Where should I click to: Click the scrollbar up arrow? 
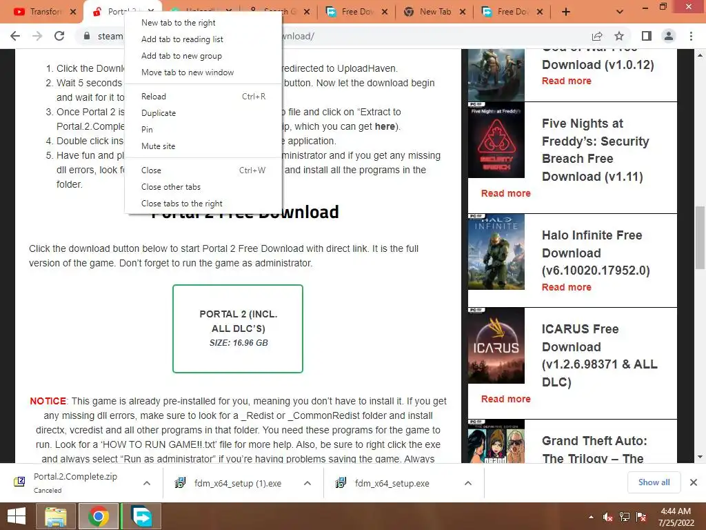(700, 55)
